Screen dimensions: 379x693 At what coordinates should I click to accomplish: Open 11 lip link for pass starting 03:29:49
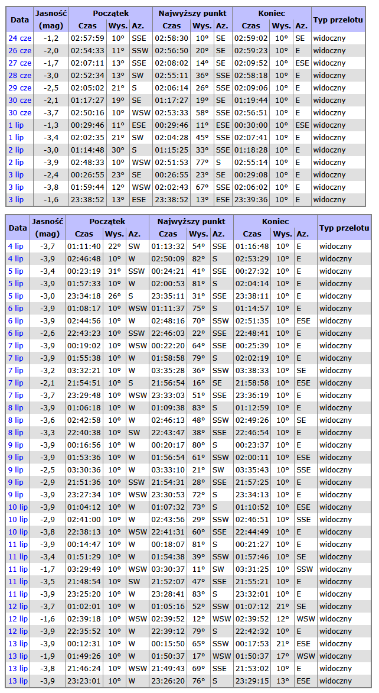click(x=18, y=568)
